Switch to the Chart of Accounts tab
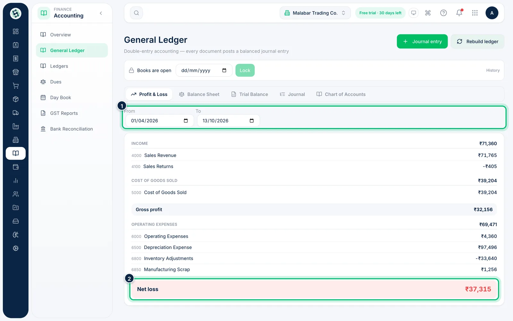 tap(341, 94)
